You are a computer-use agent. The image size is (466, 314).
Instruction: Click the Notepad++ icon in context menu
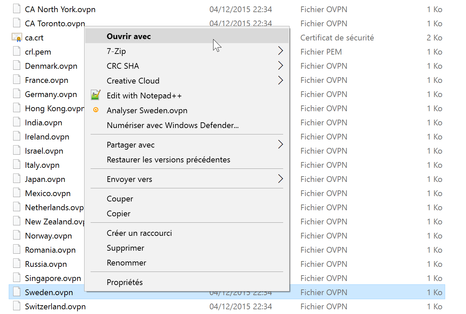pyautogui.click(x=96, y=95)
